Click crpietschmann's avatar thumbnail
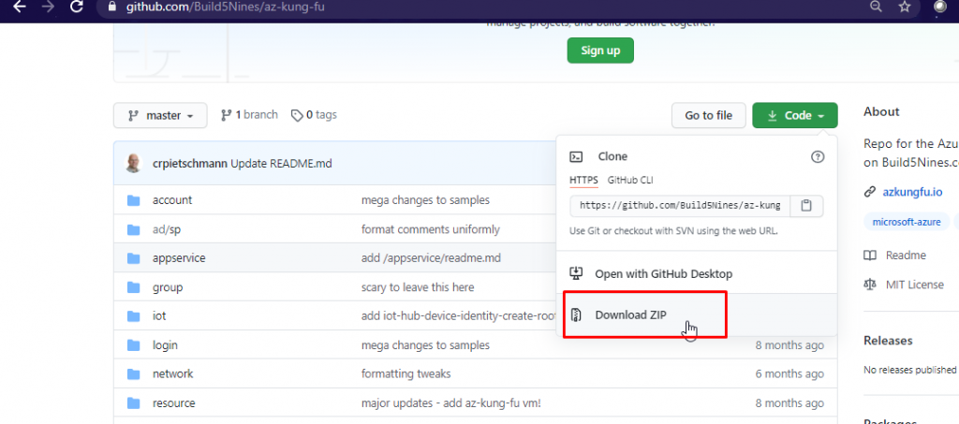 click(135, 163)
